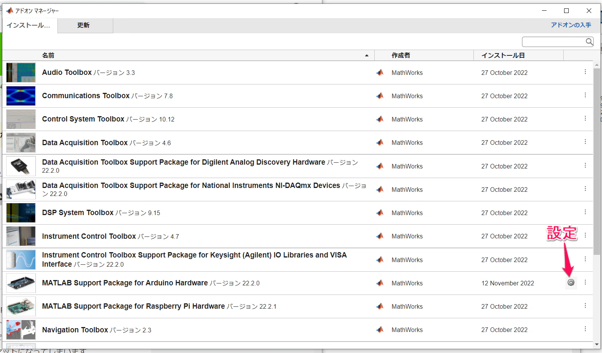
Task: Select the Raspberry Pi board thumbnail
Action: 21,306
